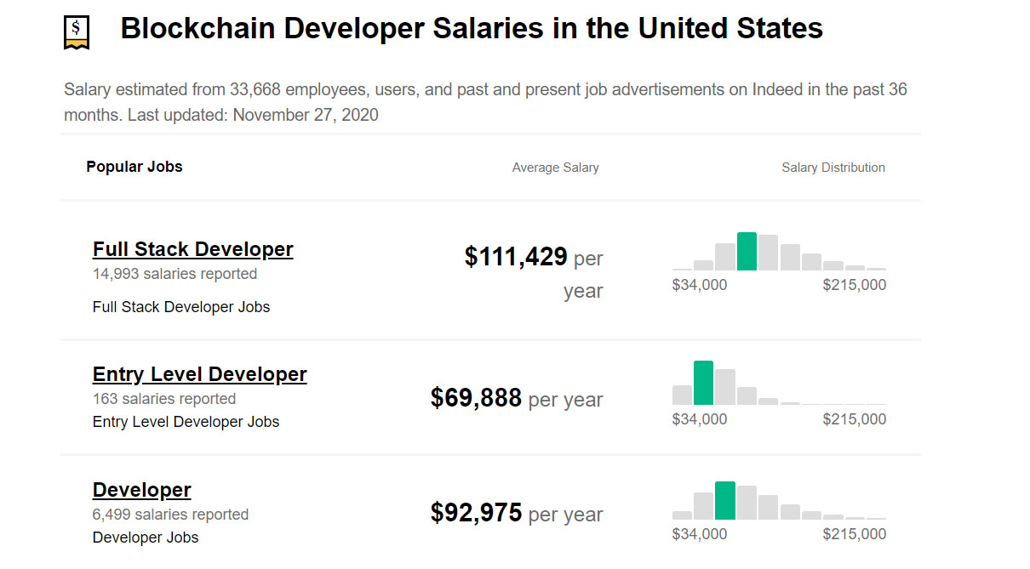Click the Entry Level Developer Jobs link
The width and height of the screenshot is (1030, 569).
pos(186,422)
